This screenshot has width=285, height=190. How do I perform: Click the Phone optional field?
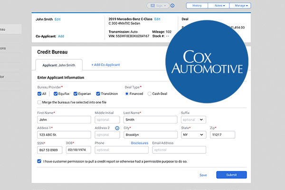(x=122, y=150)
